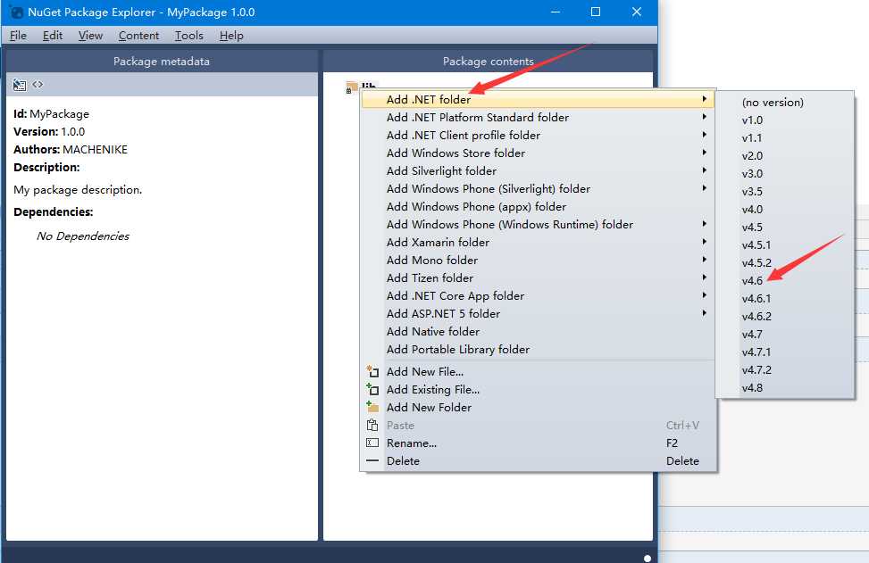Expand Add Mono folder submenu
This screenshot has width=869, height=563.
[538, 260]
